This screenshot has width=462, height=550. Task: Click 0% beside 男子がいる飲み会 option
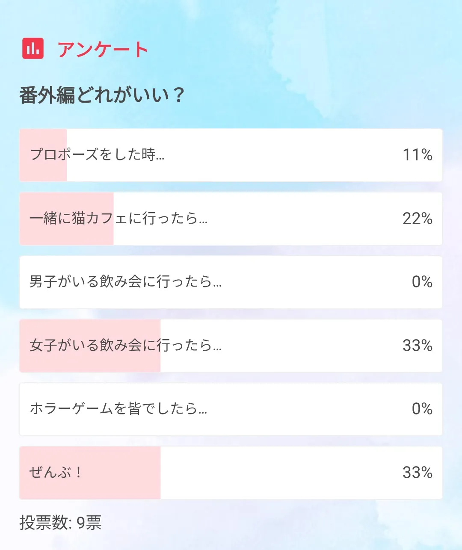pos(422,282)
